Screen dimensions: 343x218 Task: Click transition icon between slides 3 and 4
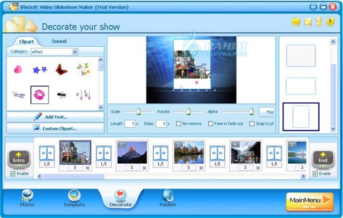coord(217,154)
